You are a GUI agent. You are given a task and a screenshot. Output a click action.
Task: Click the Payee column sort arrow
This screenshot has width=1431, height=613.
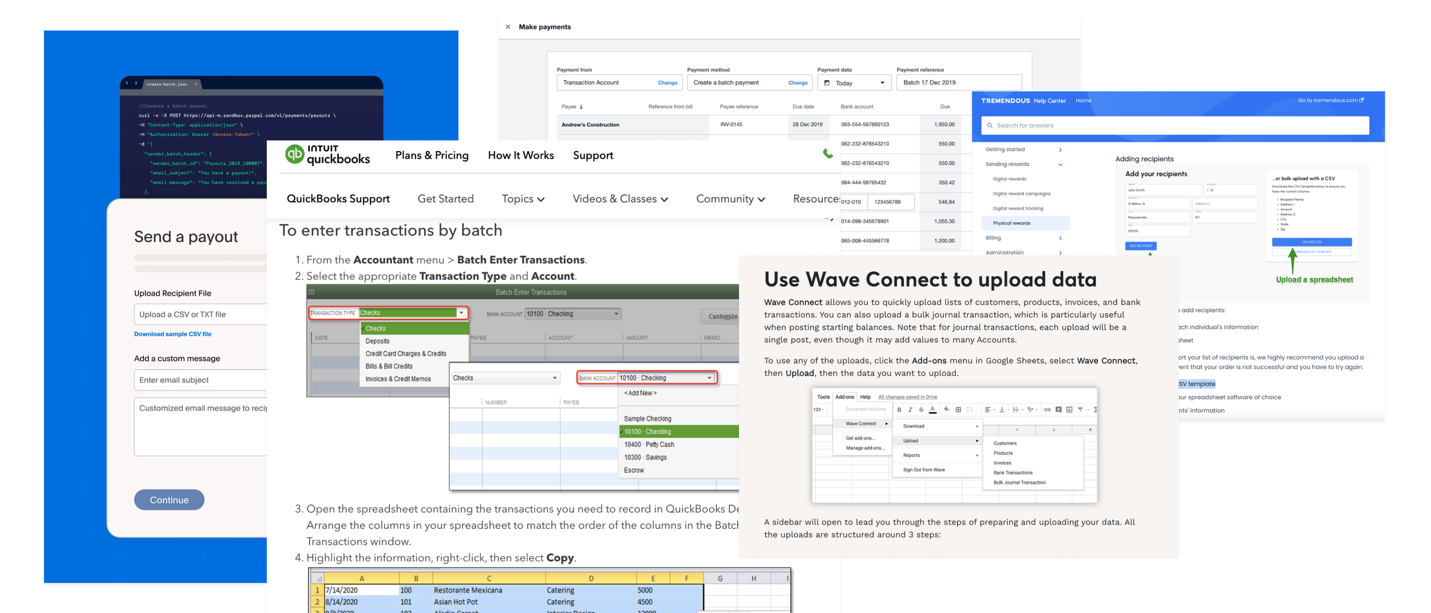(581, 107)
